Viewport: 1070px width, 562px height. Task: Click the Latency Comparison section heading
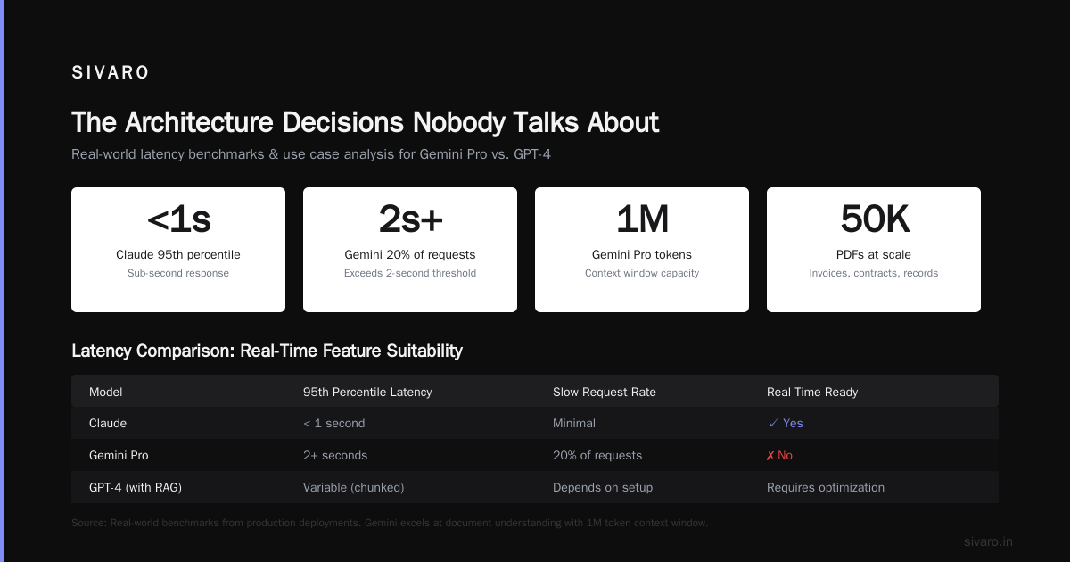pyautogui.click(x=267, y=351)
